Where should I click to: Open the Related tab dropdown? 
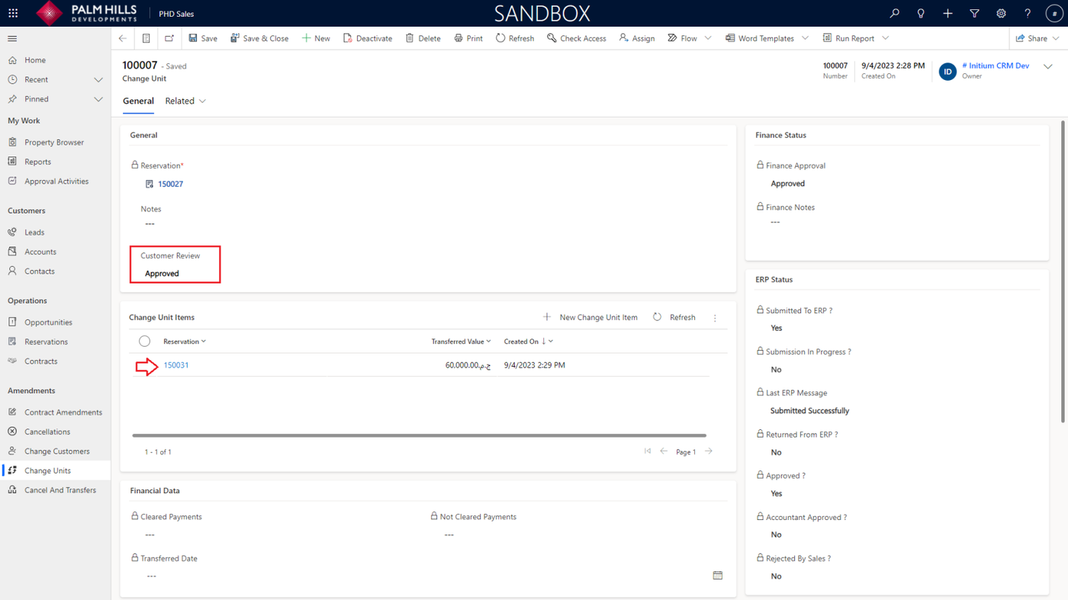[186, 101]
